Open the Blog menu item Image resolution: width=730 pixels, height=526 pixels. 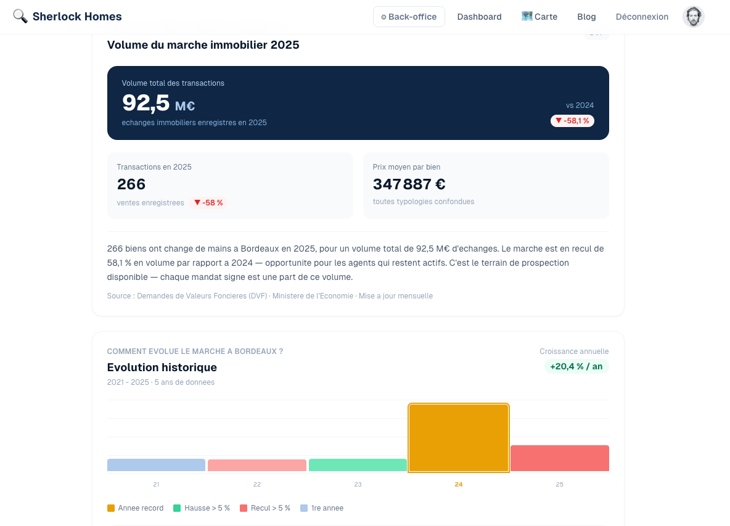click(x=586, y=17)
